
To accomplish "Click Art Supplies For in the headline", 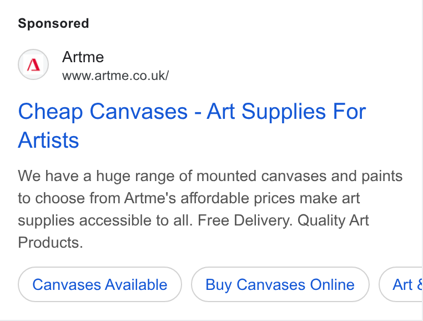I will point(286,111).
